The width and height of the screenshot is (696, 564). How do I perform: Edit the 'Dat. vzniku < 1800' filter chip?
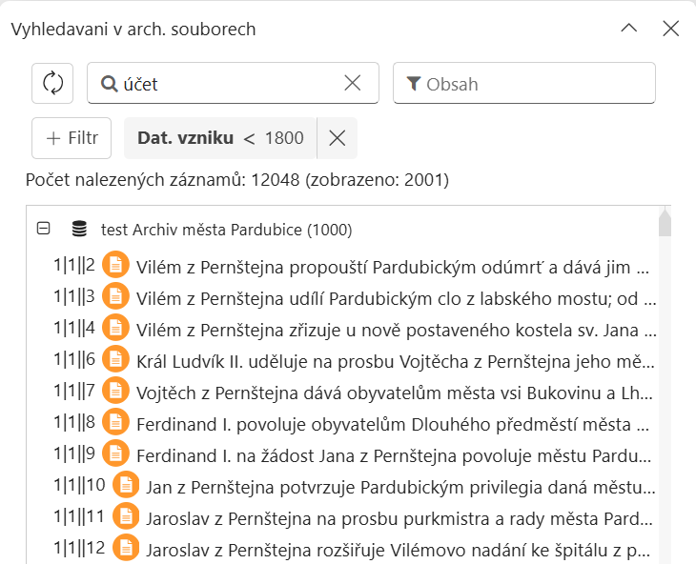pos(220,138)
